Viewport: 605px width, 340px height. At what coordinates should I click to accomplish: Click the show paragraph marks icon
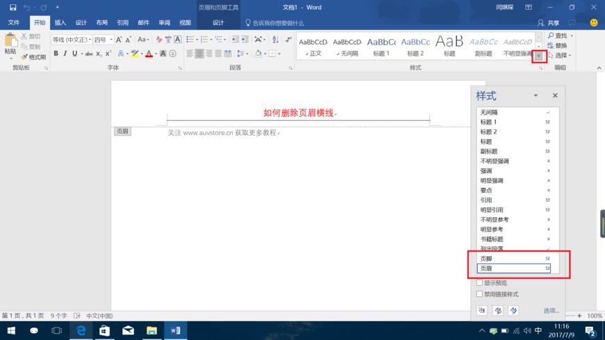pyautogui.click(x=288, y=40)
